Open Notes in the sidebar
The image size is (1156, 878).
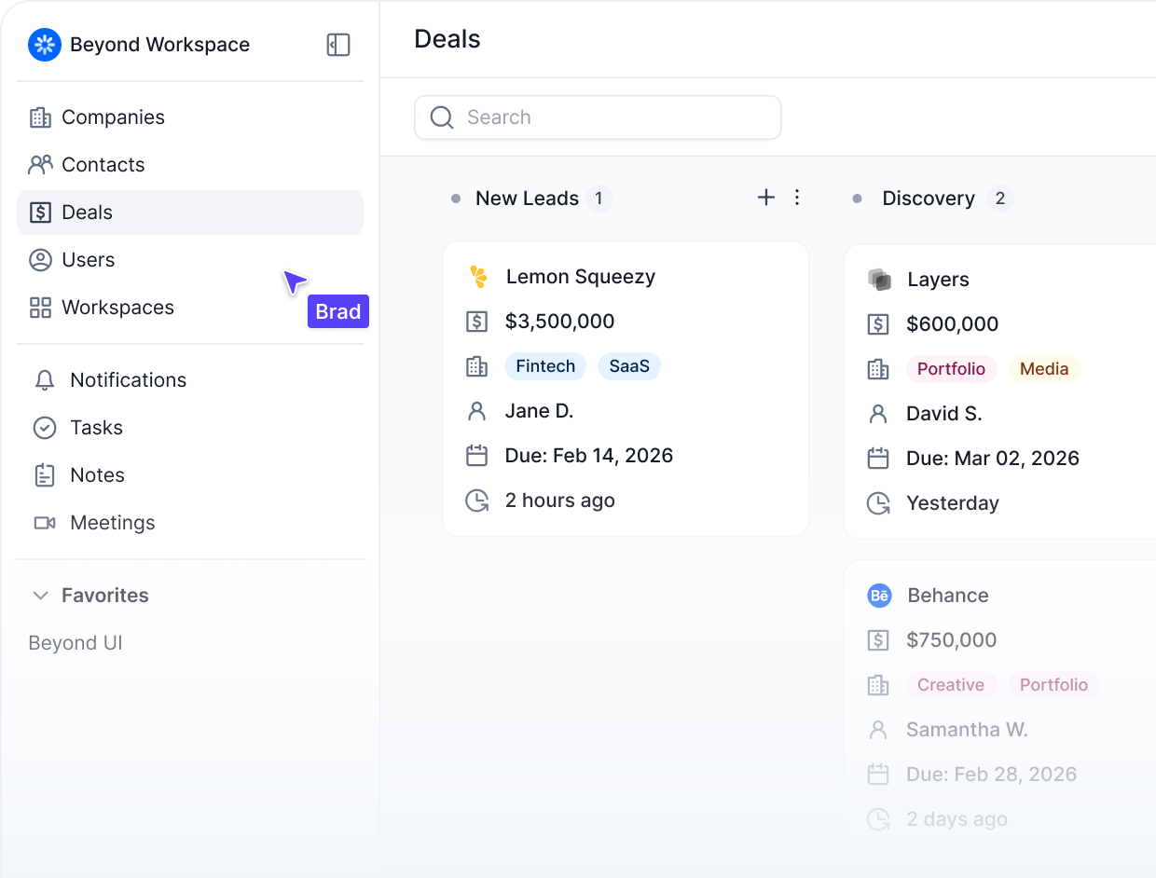point(190,475)
